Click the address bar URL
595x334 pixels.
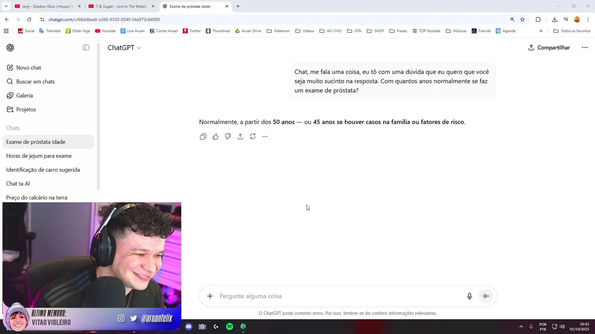pyautogui.click(x=104, y=19)
